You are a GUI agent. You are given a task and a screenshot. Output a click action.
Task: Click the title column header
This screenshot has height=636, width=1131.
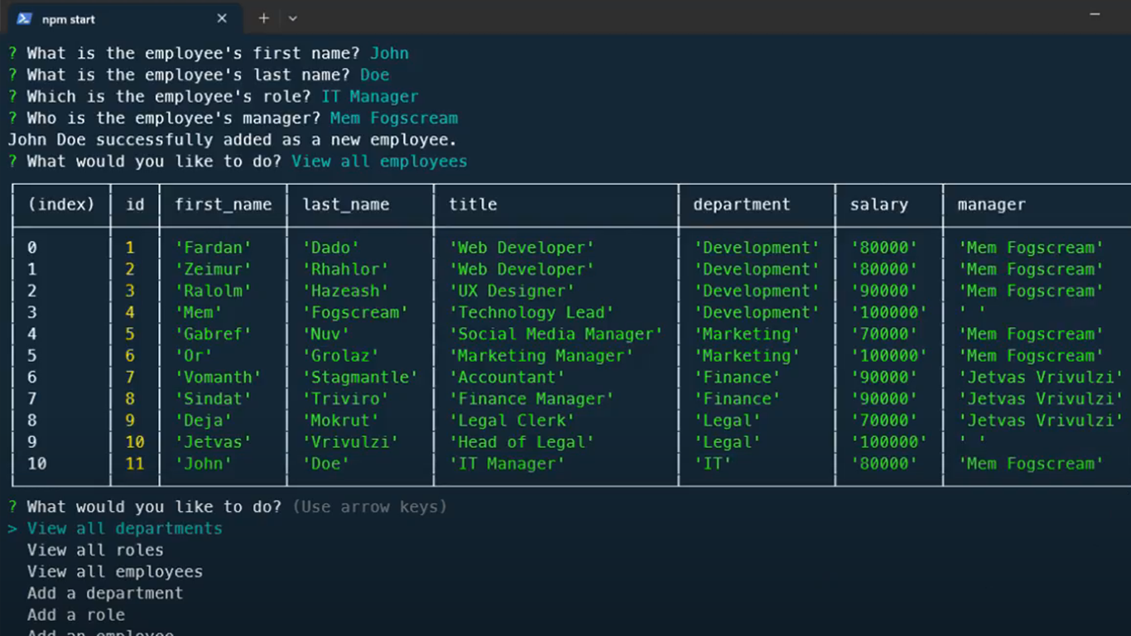pos(473,205)
